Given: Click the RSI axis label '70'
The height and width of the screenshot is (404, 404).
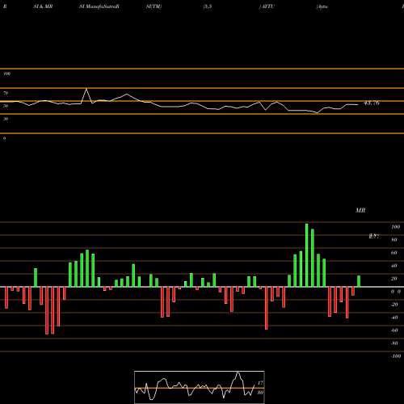Looking at the screenshot, I should click(x=6, y=93).
